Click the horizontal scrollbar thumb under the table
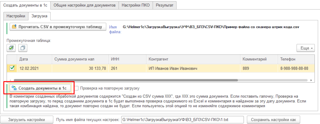The width and height of the screenshot is (320, 124). [126, 80]
